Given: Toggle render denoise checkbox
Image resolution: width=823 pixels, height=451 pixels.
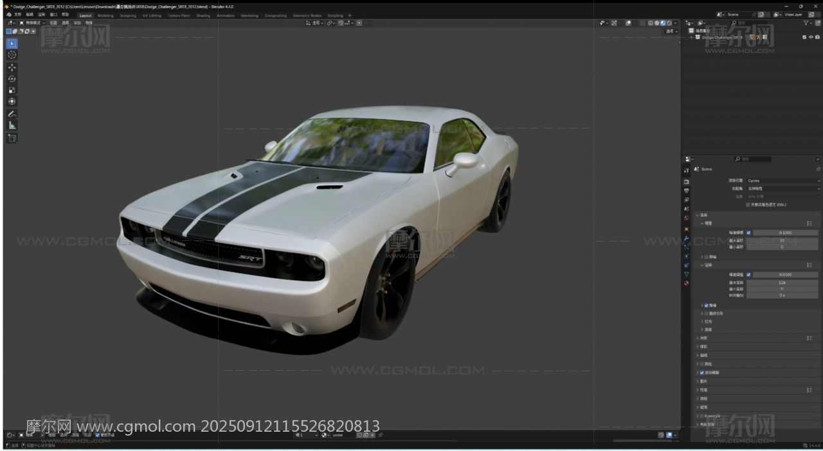Looking at the screenshot, I should pos(707,306).
